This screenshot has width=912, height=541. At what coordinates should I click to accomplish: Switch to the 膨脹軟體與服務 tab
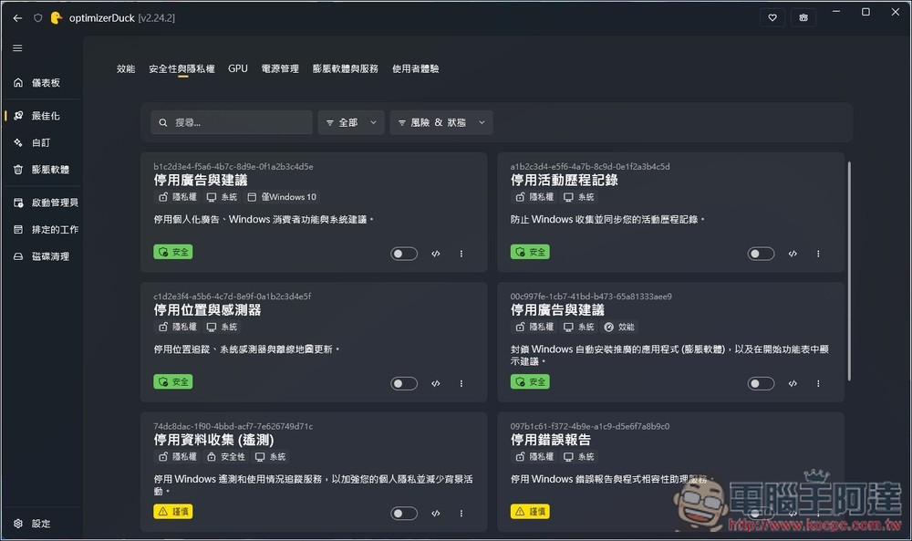click(x=346, y=68)
